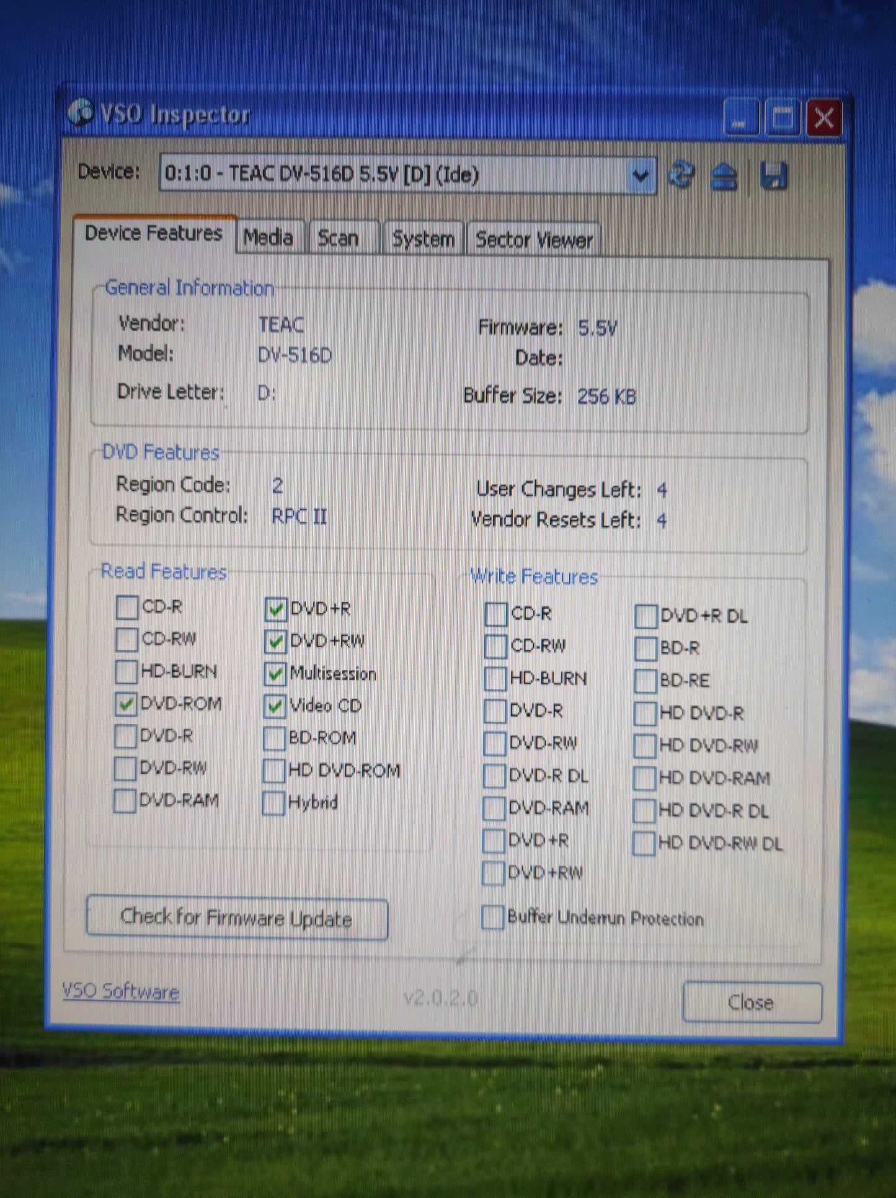The width and height of the screenshot is (896, 1198).
Task: Close the window with red X
Action: pos(824,118)
